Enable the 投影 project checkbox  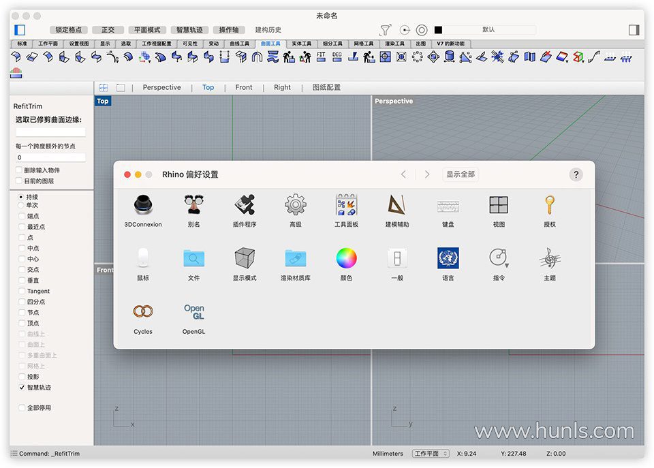point(22,377)
